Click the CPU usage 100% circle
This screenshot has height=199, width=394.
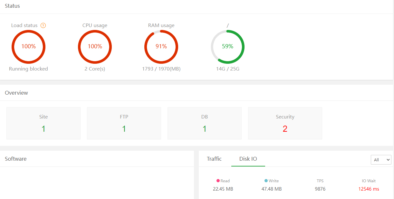[x=95, y=46]
